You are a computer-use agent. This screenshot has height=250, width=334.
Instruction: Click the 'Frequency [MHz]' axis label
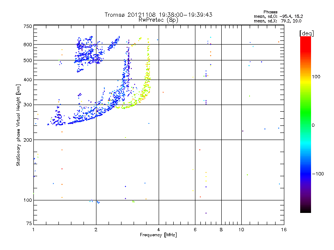(x=158, y=235)
